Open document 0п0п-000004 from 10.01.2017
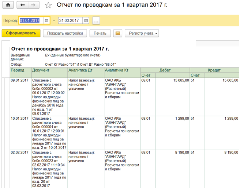The image size is (240, 189). coord(49,133)
